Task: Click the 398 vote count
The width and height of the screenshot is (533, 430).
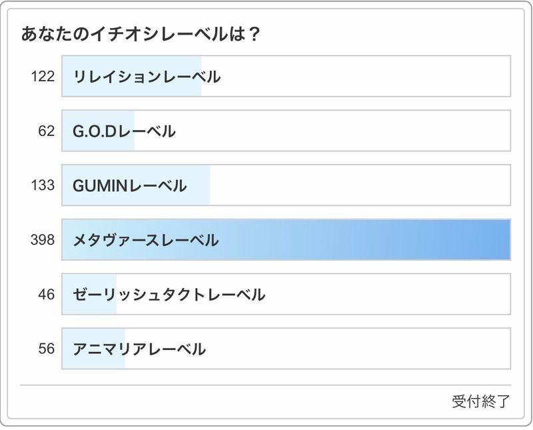Action: tap(43, 240)
